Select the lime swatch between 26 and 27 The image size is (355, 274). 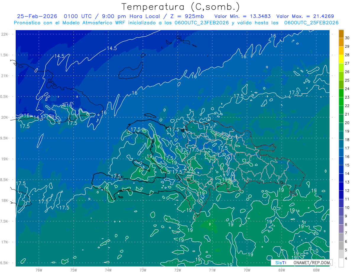(x=341, y=68)
